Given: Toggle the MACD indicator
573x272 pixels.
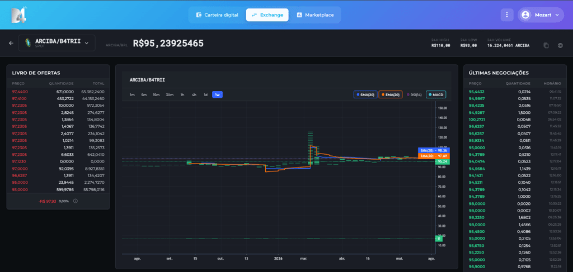Looking at the screenshot, I should click(436, 95).
